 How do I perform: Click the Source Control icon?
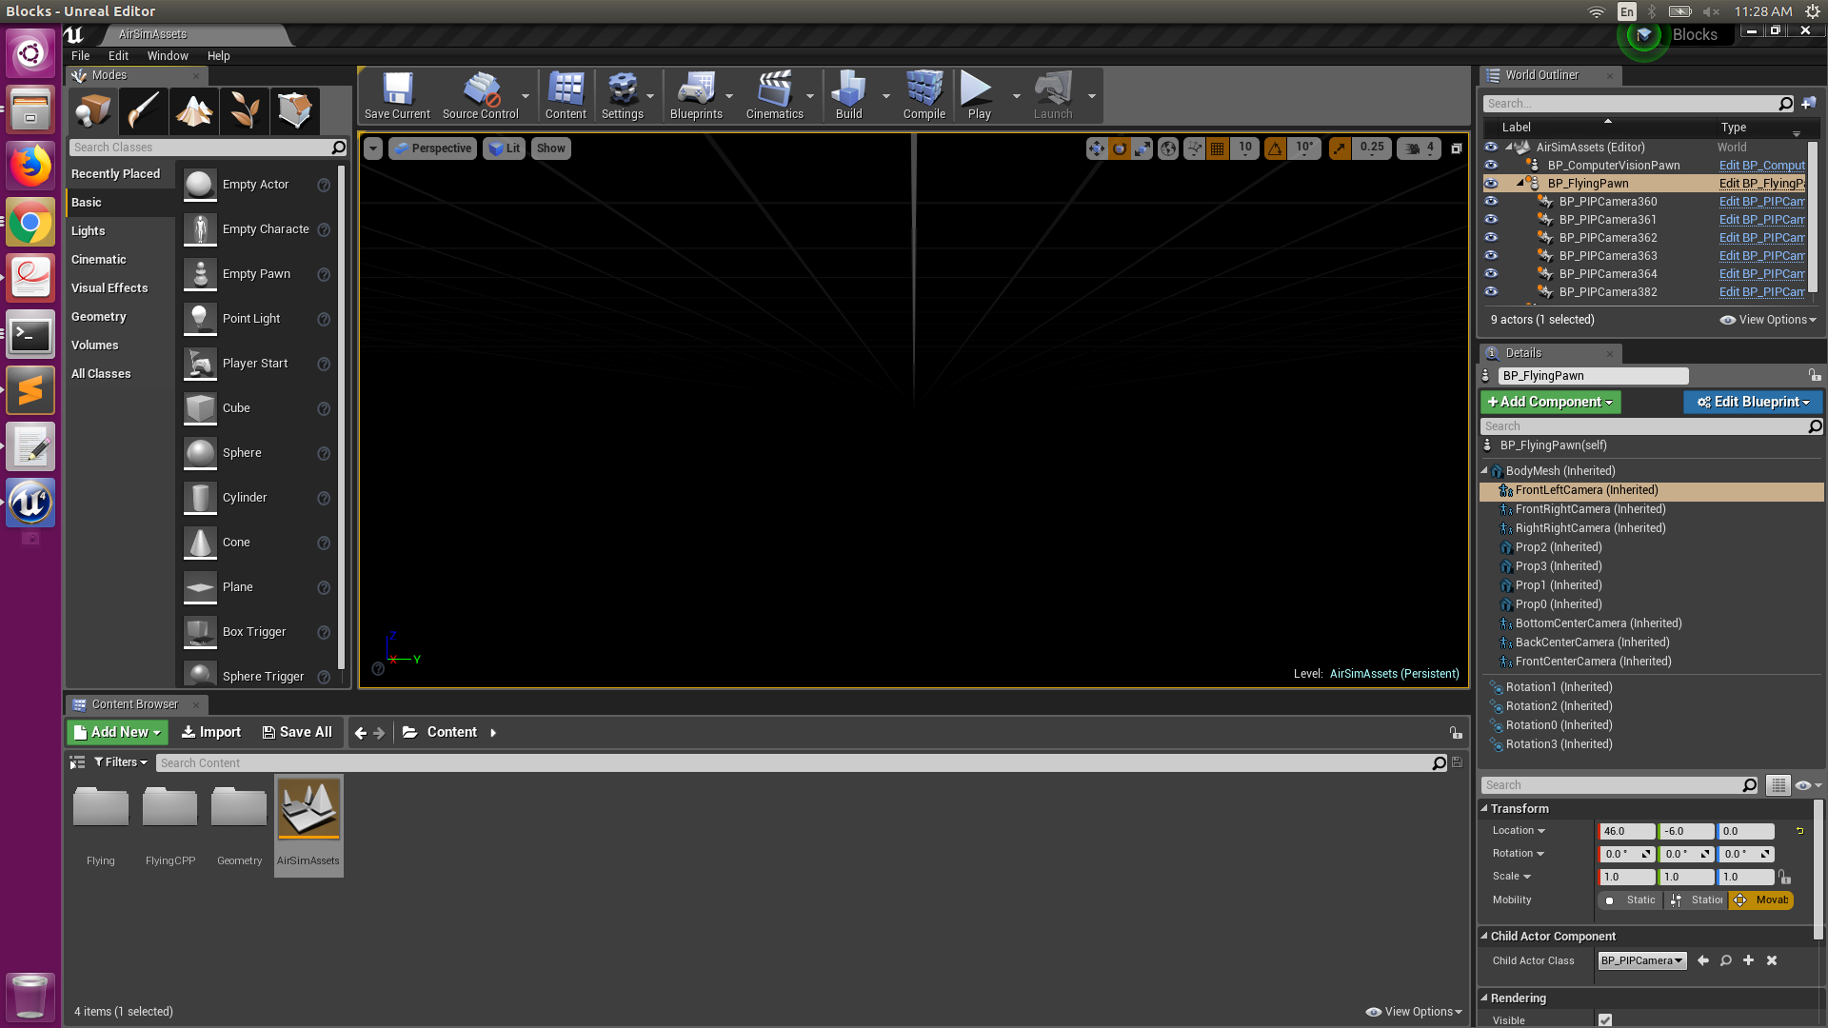[x=480, y=95]
